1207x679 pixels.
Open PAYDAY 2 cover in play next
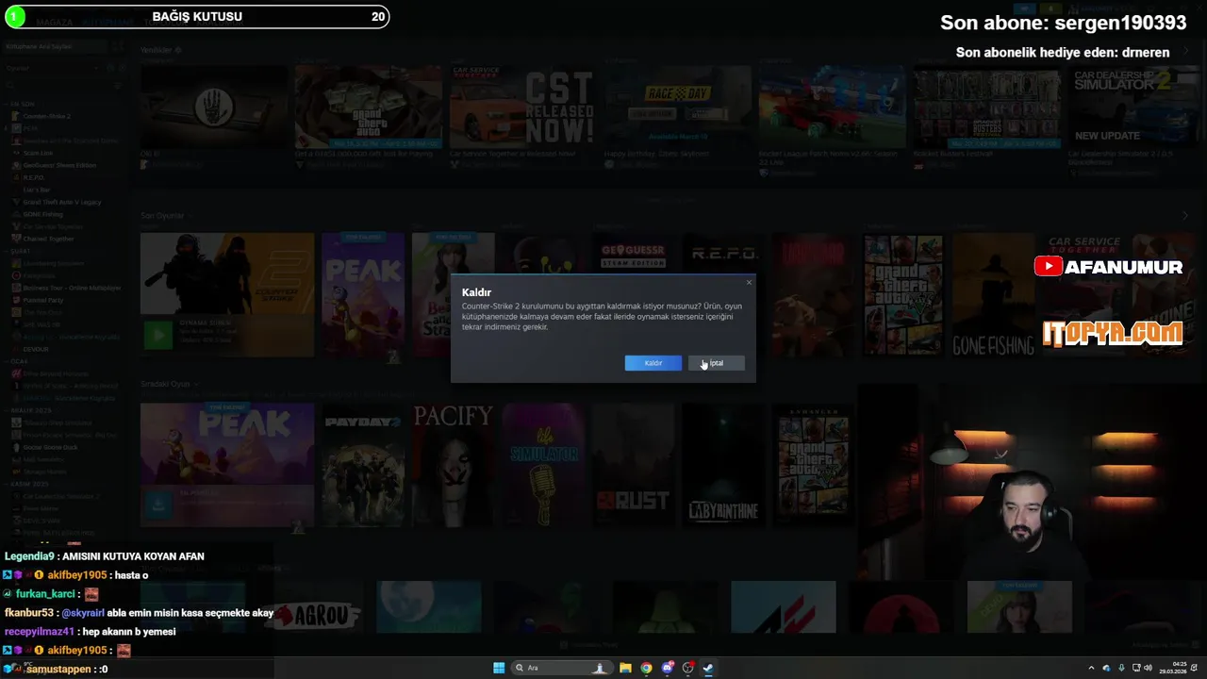pos(363,464)
